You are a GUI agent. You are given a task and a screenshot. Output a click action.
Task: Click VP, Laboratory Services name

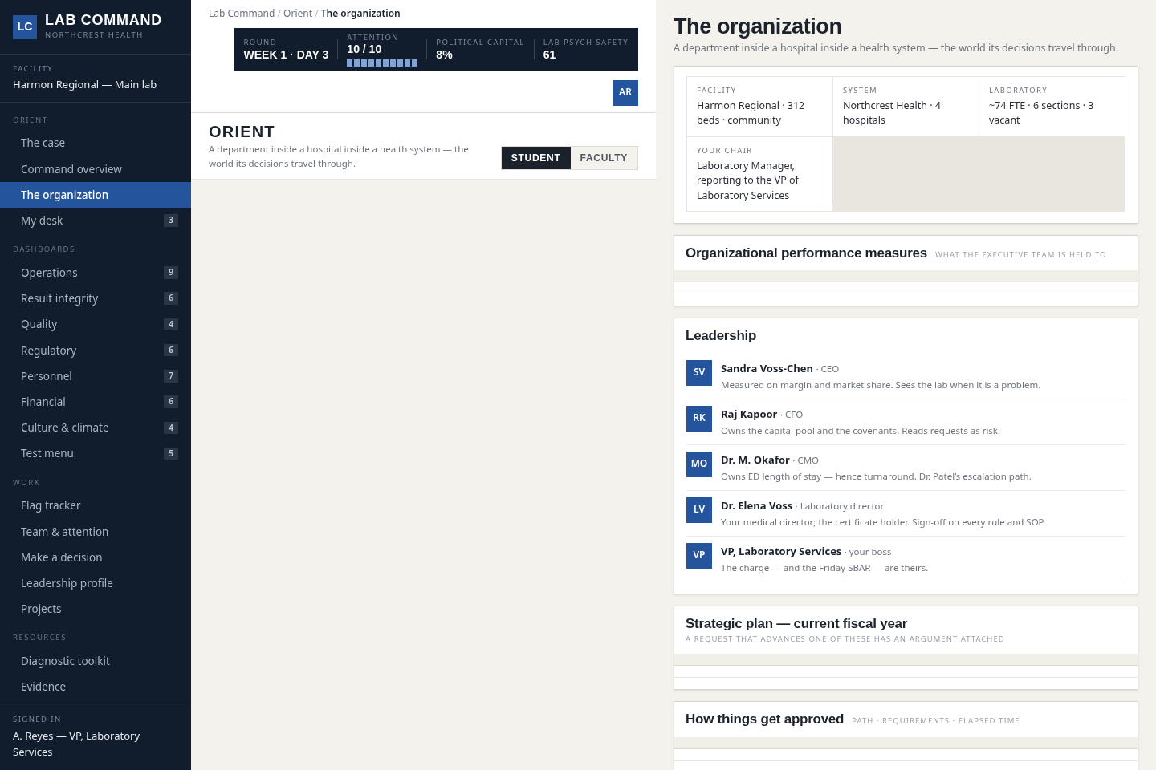tap(781, 552)
